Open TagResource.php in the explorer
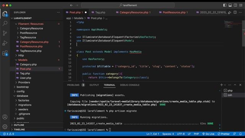 point(31,51)
